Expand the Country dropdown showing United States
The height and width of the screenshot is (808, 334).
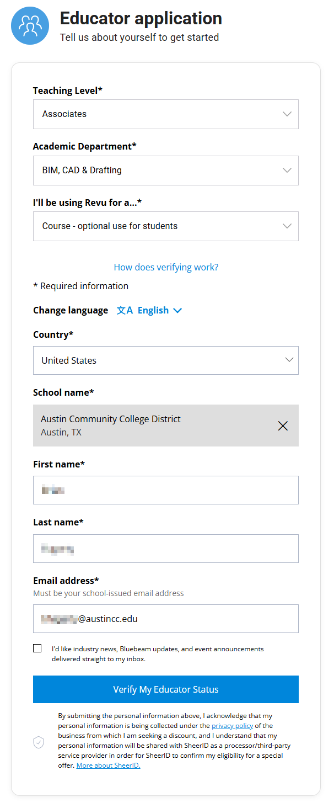click(x=165, y=360)
